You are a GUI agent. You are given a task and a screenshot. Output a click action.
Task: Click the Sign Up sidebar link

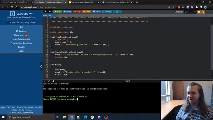21,47
